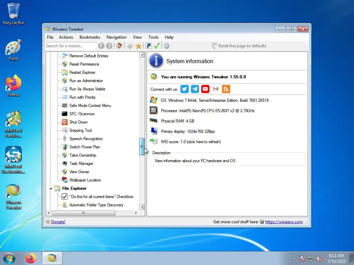Select Run with Priority in the tree
The height and width of the screenshot is (265, 354).
tap(83, 97)
